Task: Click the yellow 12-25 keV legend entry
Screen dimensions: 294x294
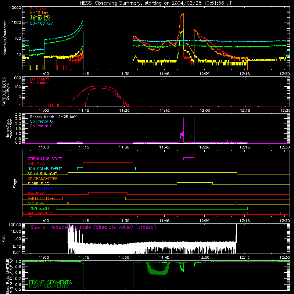Action: coord(40,16)
